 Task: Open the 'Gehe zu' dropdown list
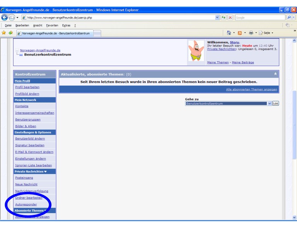point(270,103)
